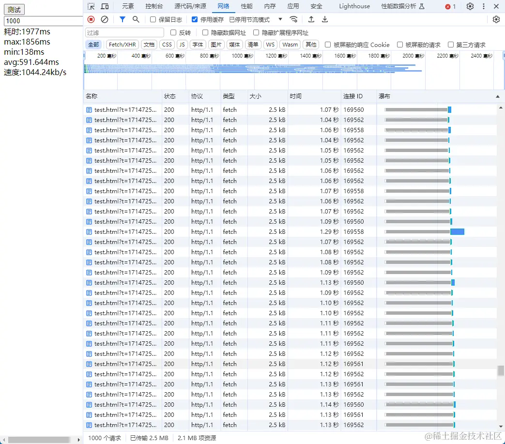This screenshot has height=444, width=505.
Task: Sort by the 名称 column header
Action: click(122, 96)
